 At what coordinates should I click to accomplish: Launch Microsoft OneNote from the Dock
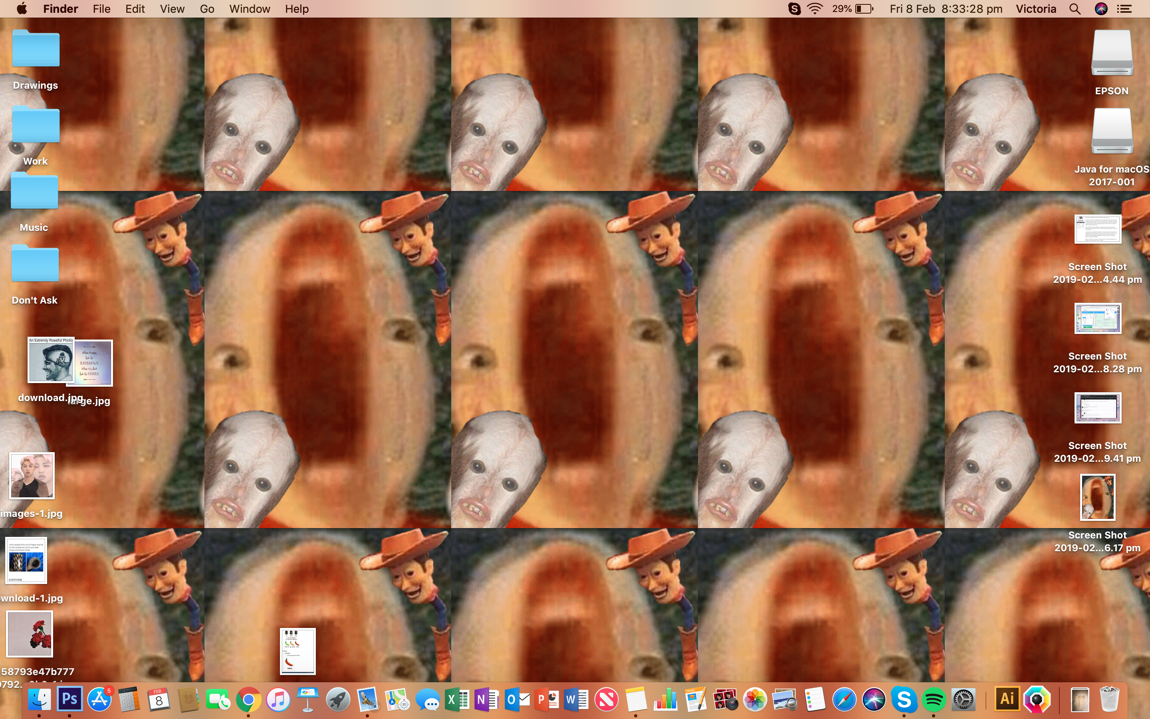point(487,699)
